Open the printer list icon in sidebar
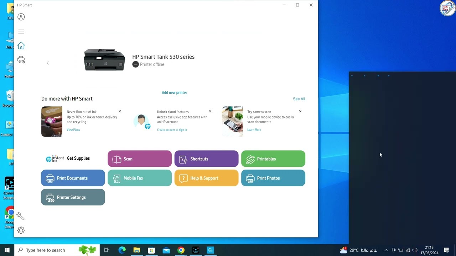The height and width of the screenshot is (256, 456). tap(21, 60)
